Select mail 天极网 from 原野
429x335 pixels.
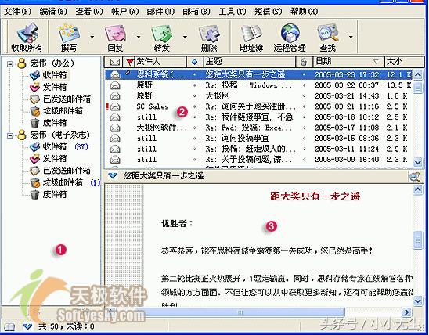pyautogui.click(x=258, y=96)
